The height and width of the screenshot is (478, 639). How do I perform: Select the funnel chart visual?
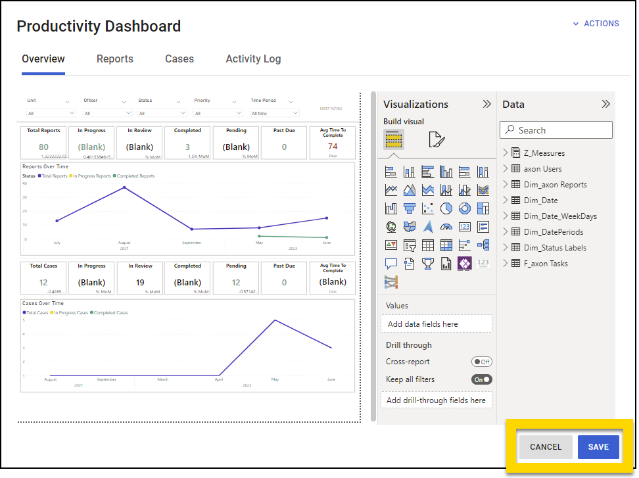click(x=409, y=208)
